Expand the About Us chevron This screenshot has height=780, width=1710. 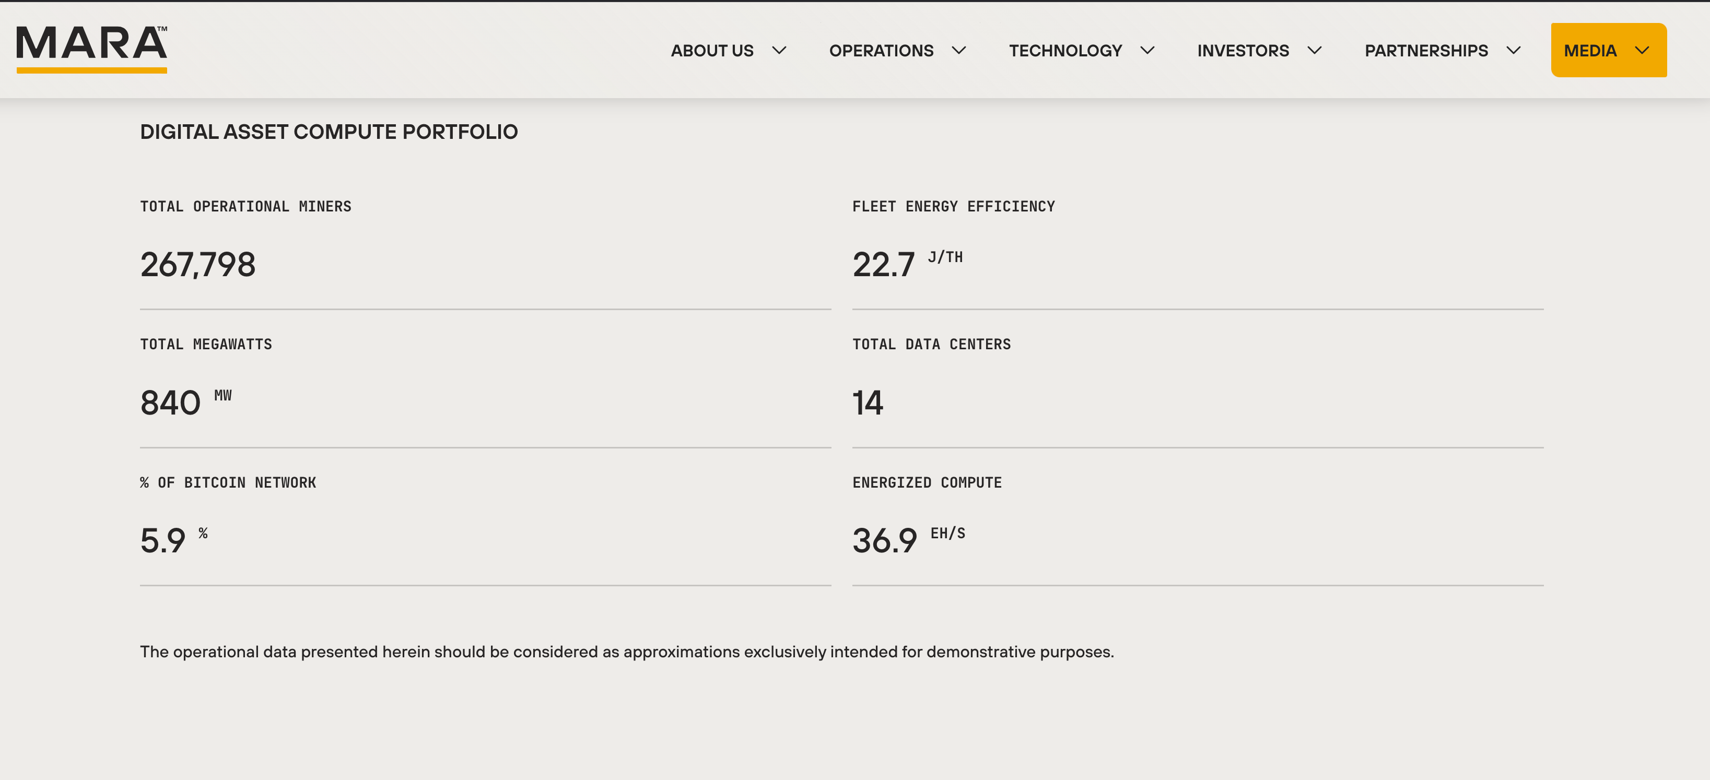click(x=779, y=51)
